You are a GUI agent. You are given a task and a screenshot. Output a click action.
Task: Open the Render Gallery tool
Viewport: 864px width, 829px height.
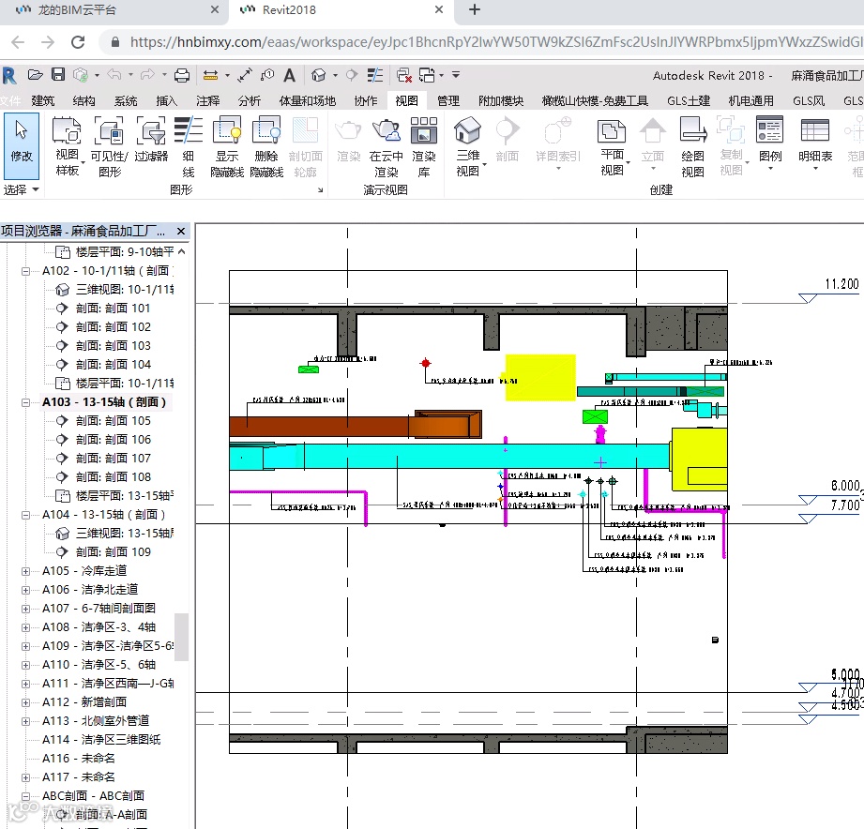pyautogui.click(x=424, y=147)
